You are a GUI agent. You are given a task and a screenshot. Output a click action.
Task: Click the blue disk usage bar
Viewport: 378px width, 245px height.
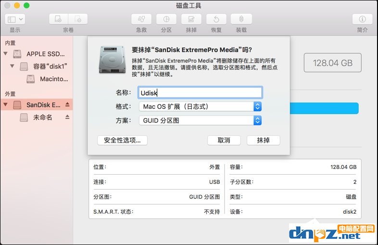pyautogui.click(x=324, y=108)
